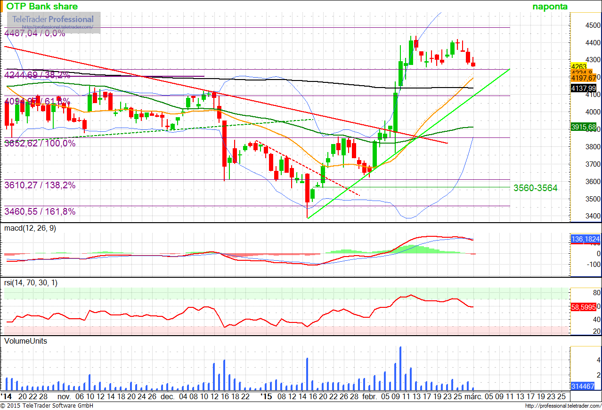Click the "márc." date axis label
This screenshot has width=602, height=410.
472,397
